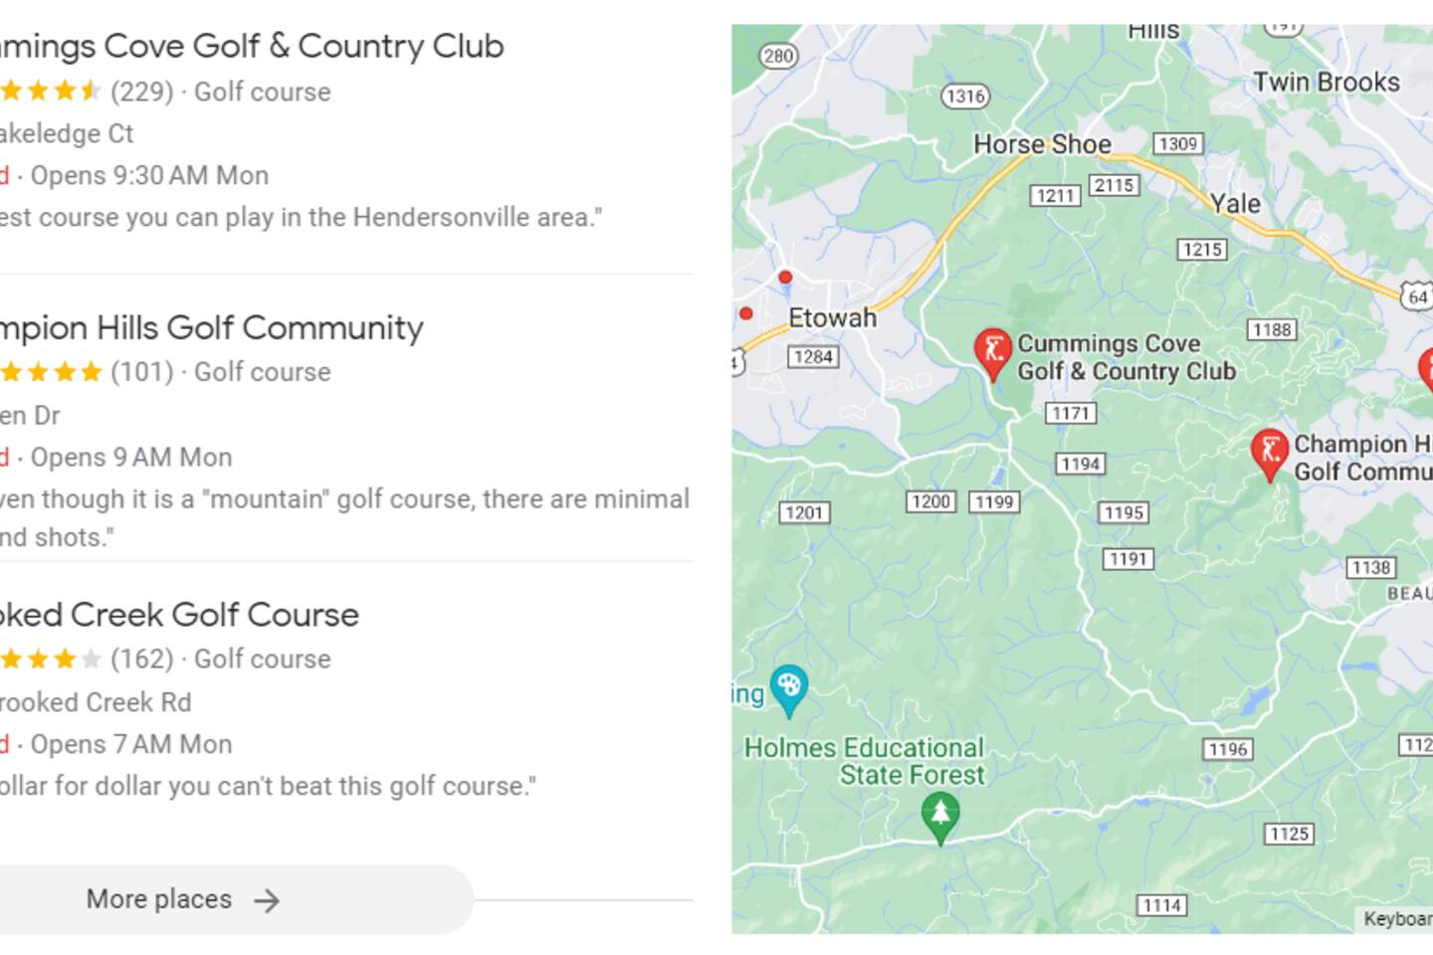Open Cummings Cove Golf & Country Club listing
The width and height of the screenshot is (1433, 955).
[251, 46]
